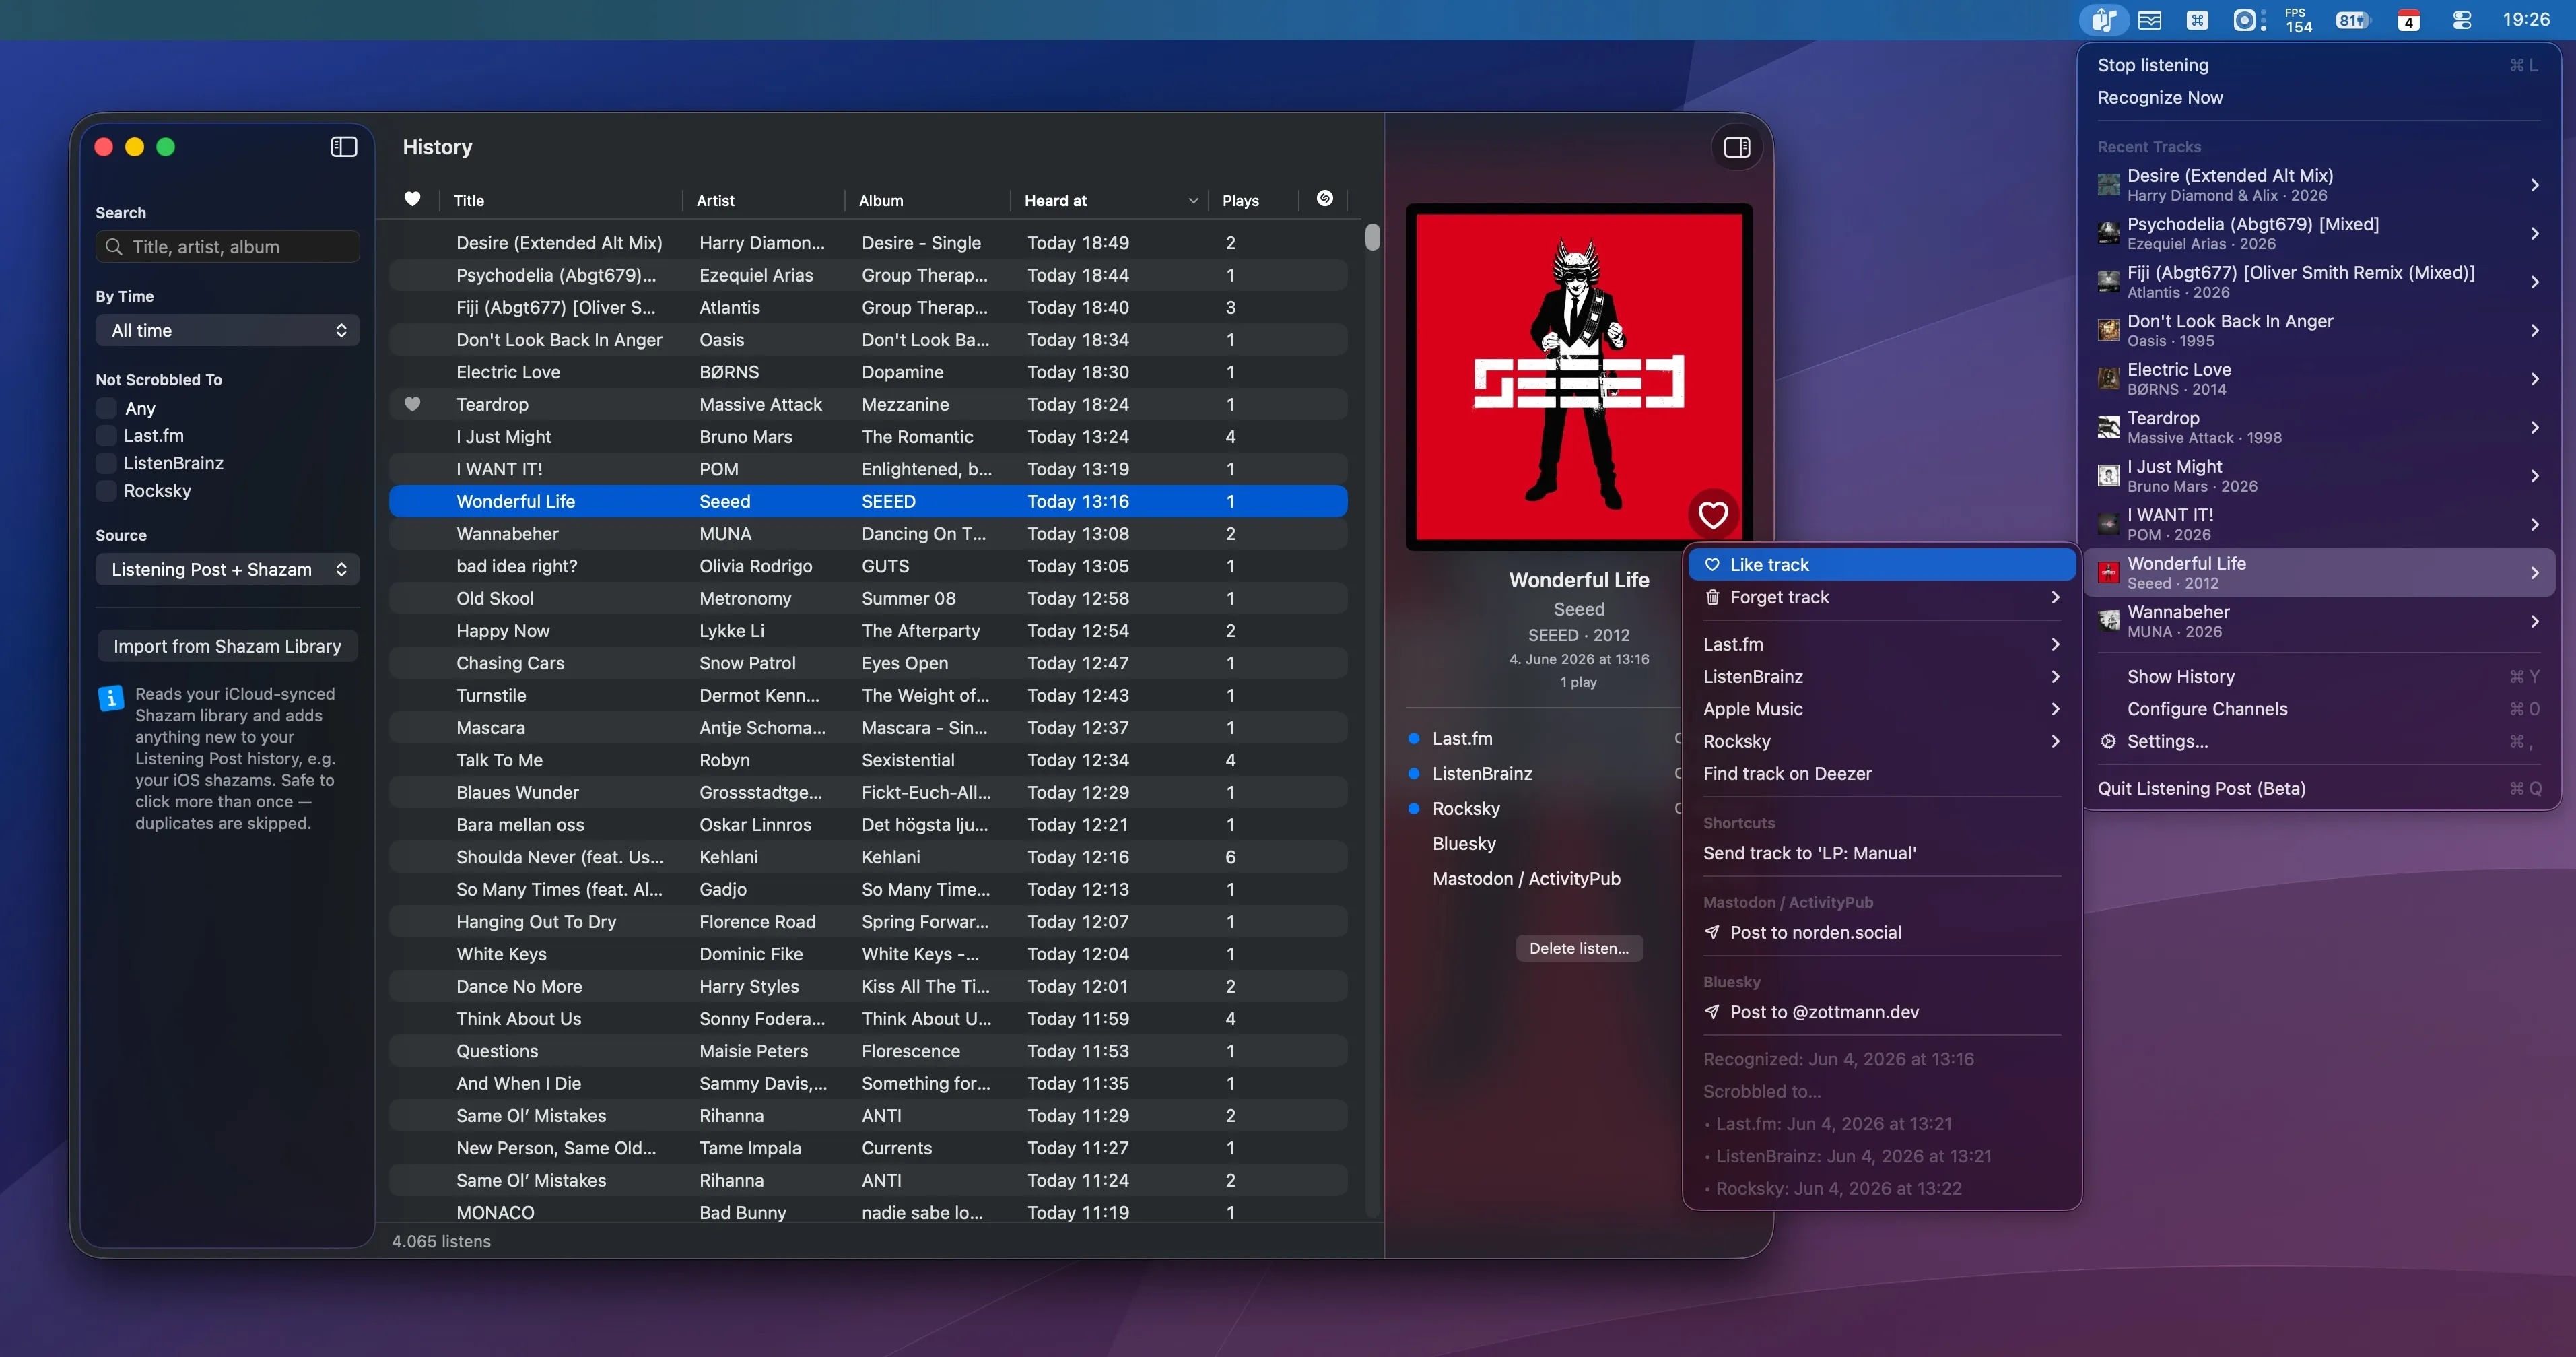Image resolution: width=2576 pixels, height=1357 pixels.
Task: Click I Just Might thumbnail in Recent Tracks
Action: pos(2108,476)
